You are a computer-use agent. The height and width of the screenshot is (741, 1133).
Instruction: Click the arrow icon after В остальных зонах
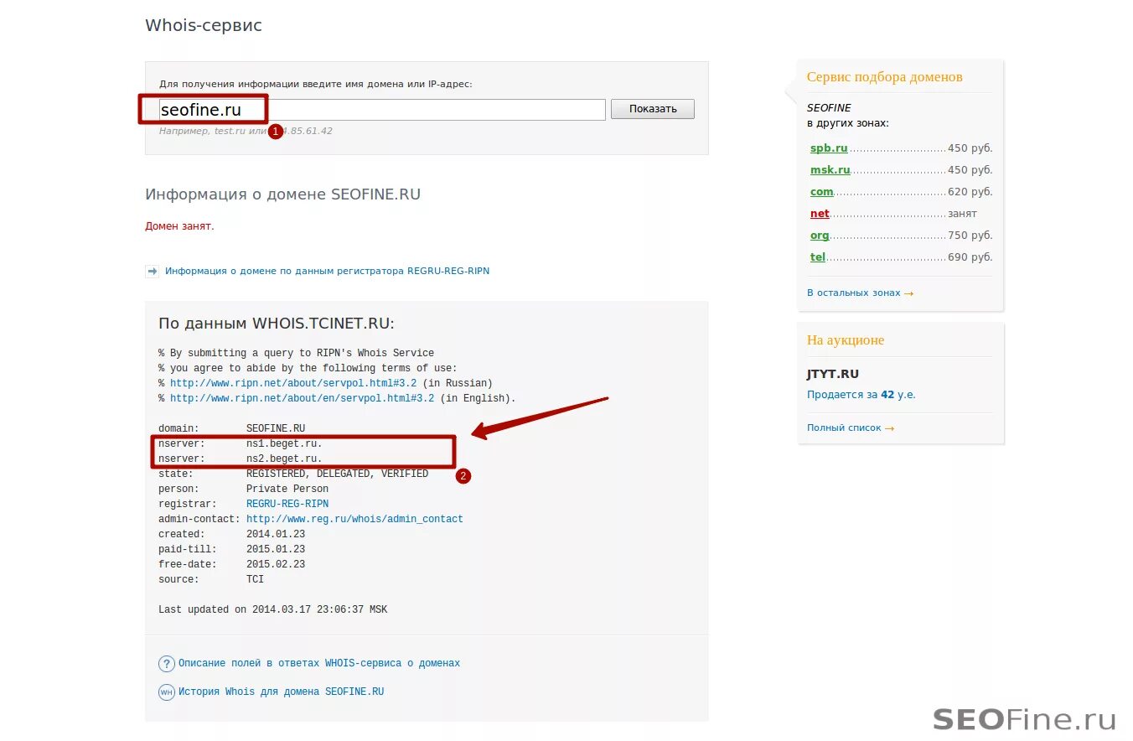pyautogui.click(x=910, y=293)
